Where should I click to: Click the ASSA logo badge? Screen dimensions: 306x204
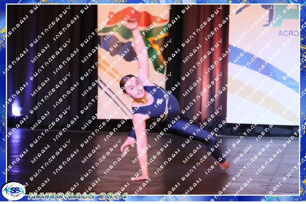point(13,191)
